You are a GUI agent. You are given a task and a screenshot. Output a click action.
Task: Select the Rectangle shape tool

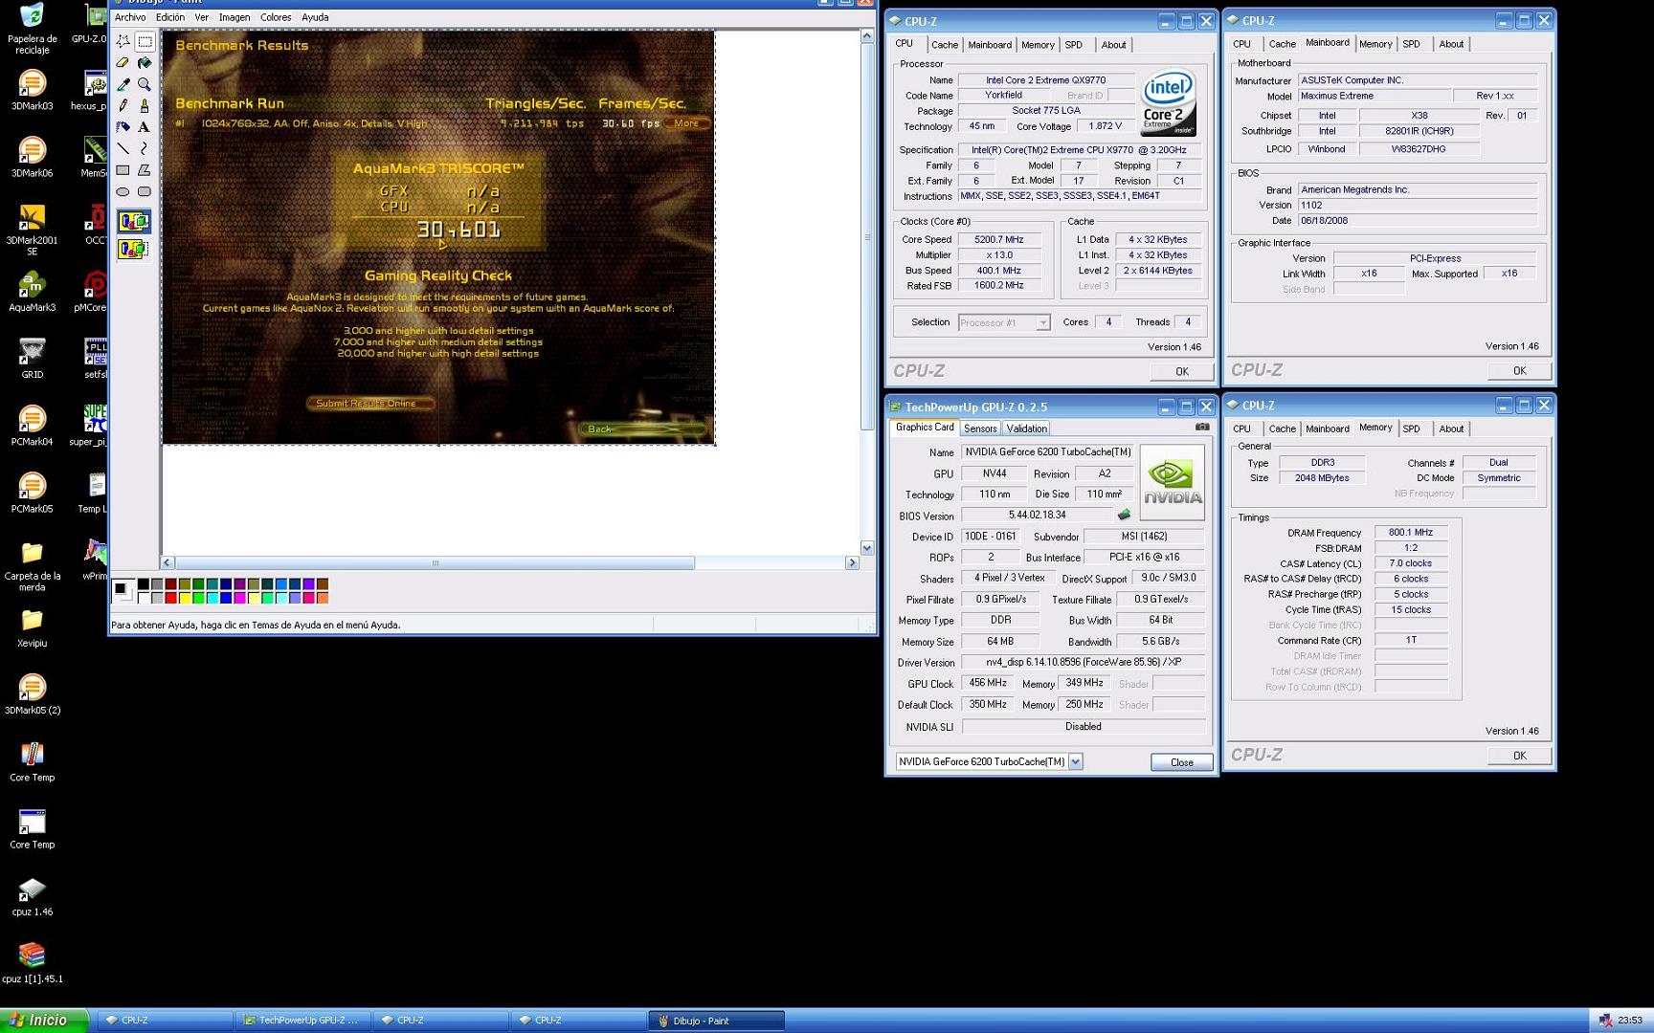123,170
